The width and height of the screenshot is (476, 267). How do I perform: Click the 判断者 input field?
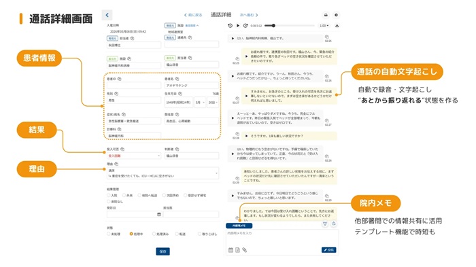click(192, 156)
